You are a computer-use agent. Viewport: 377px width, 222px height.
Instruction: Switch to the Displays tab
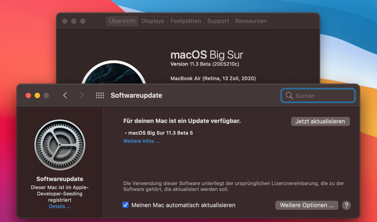pos(153,21)
